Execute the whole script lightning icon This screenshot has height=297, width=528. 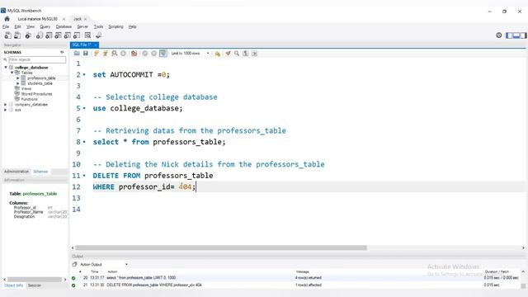(97, 54)
